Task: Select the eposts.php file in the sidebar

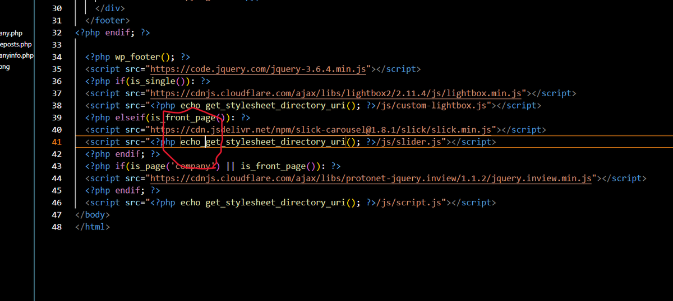Action: (x=16, y=45)
